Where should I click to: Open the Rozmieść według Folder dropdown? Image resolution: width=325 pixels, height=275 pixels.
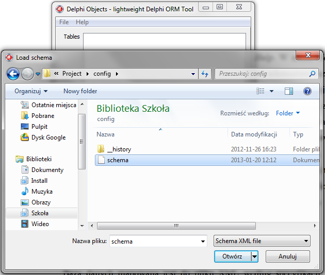coord(288,113)
